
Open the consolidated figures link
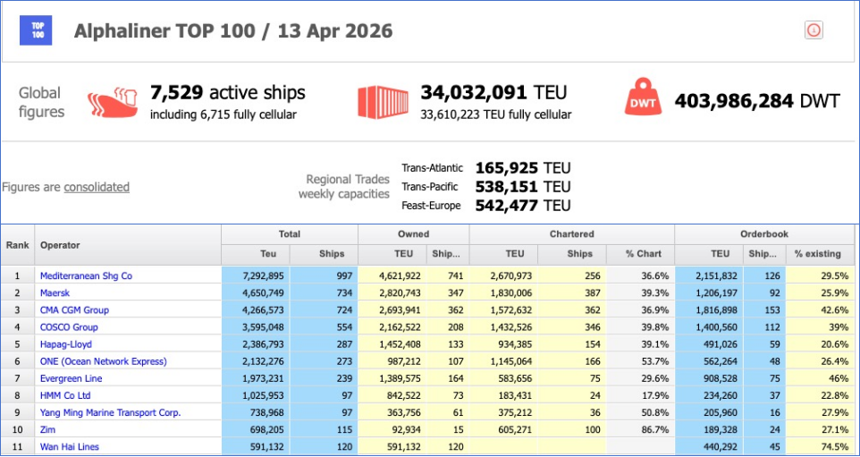pos(97,187)
